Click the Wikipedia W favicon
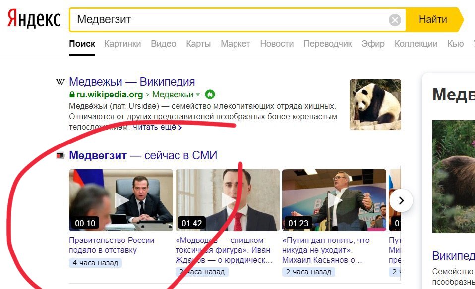 60,82
